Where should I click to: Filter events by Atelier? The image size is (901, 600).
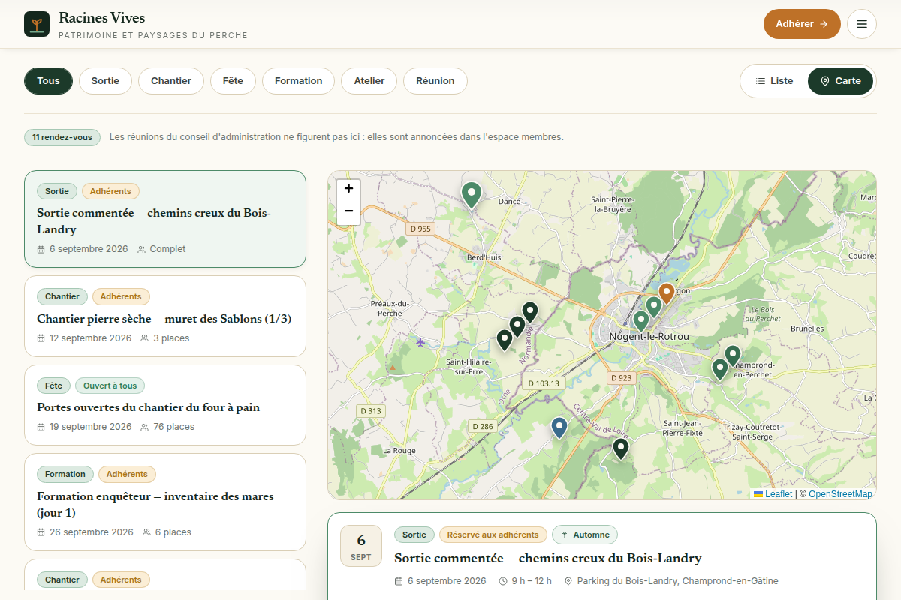[x=369, y=81]
